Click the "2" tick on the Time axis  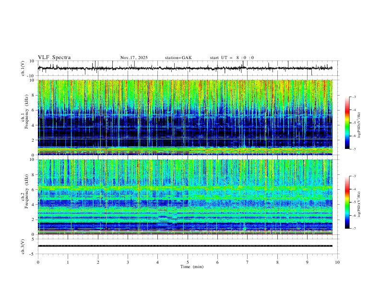[x=98, y=262]
